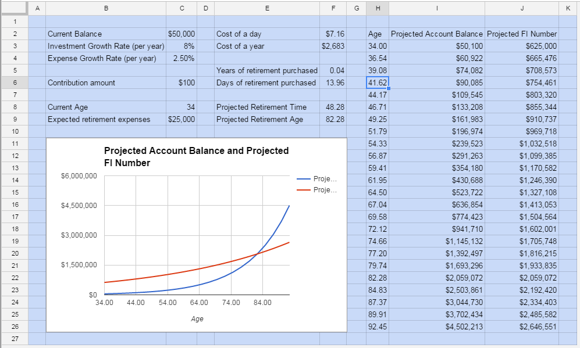Select the age 41.62 cell
The width and height of the screenshot is (580, 348).
378,82
